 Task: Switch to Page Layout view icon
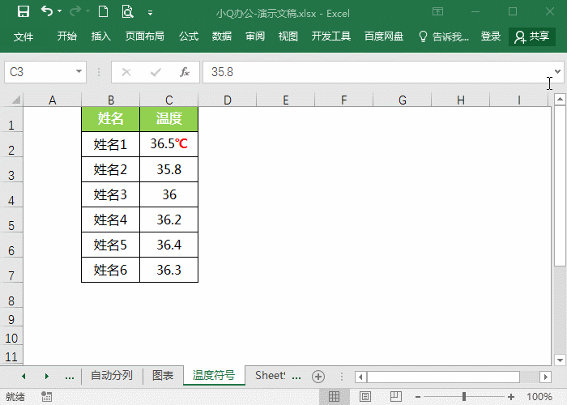click(365, 396)
